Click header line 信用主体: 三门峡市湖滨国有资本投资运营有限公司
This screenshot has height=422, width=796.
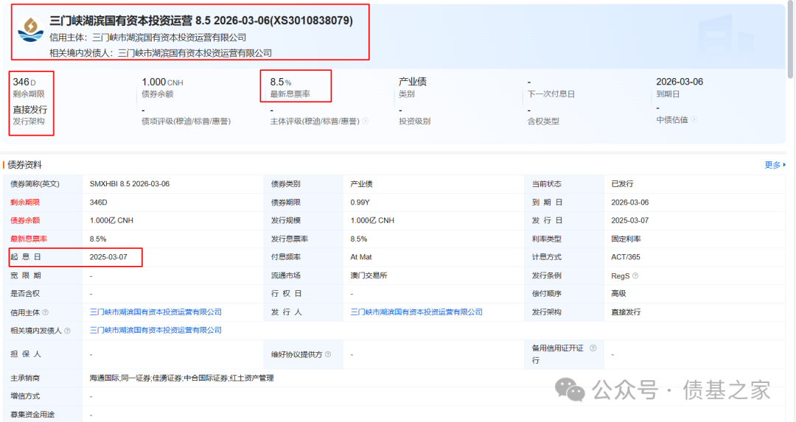point(147,38)
